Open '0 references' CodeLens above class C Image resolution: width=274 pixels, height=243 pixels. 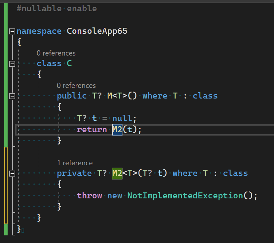(56, 53)
